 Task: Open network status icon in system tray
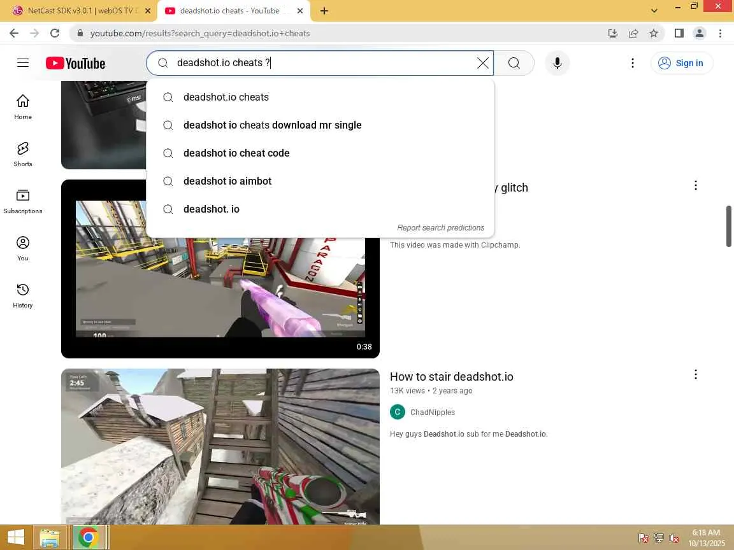click(x=659, y=538)
